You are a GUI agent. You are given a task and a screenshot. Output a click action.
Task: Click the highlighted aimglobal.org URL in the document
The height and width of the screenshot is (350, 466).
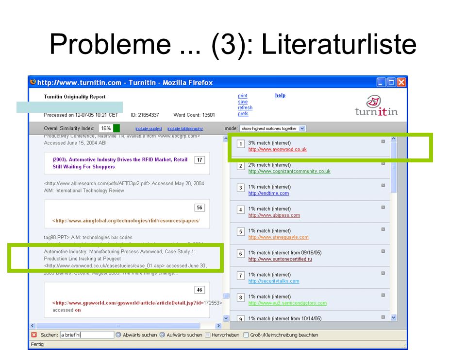(x=126, y=221)
